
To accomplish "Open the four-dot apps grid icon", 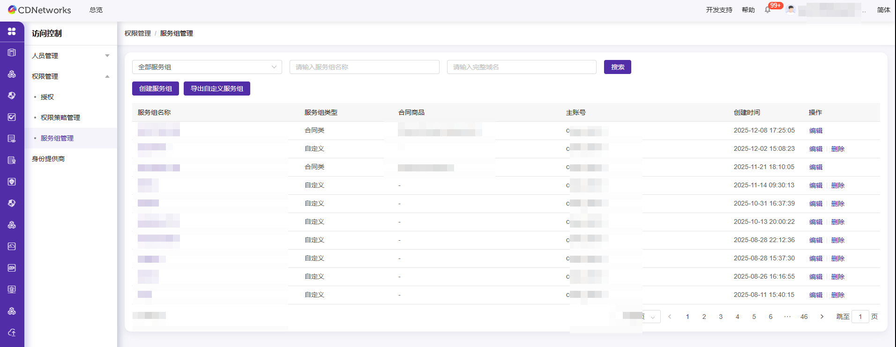I will pyautogui.click(x=12, y=31).
